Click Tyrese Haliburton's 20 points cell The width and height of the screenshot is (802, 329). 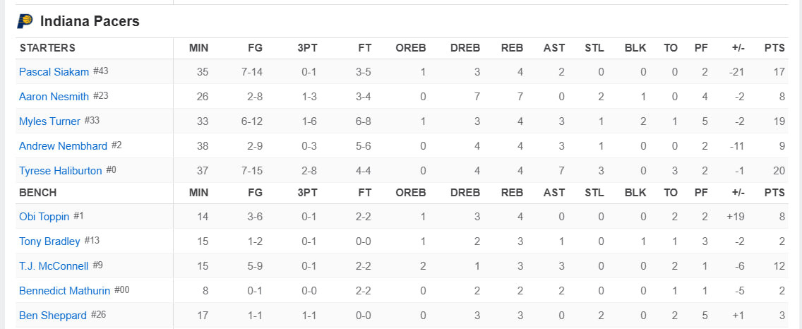coord(779,171)
